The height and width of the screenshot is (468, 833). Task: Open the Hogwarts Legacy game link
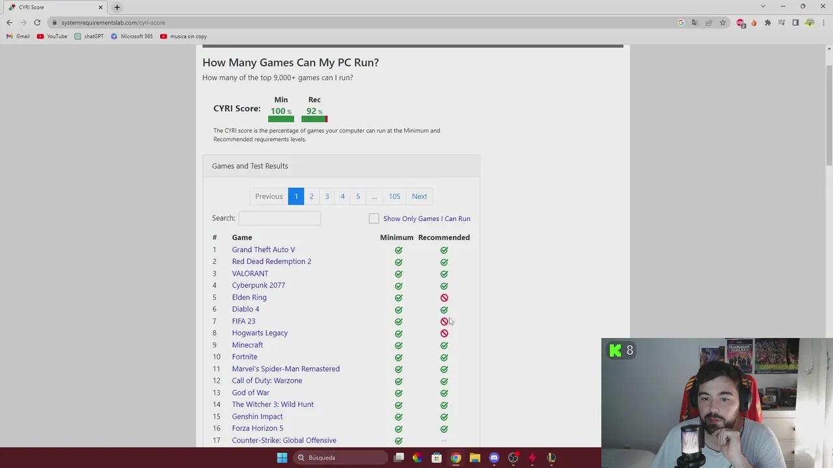point(260,333)
